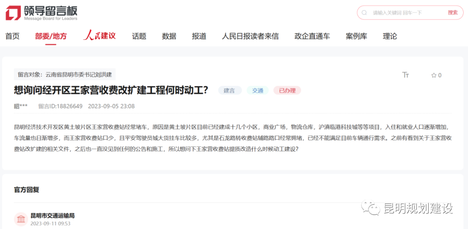Click the 交通 category tag
This screenshot has height=229, width=468.
pos(258,91)
